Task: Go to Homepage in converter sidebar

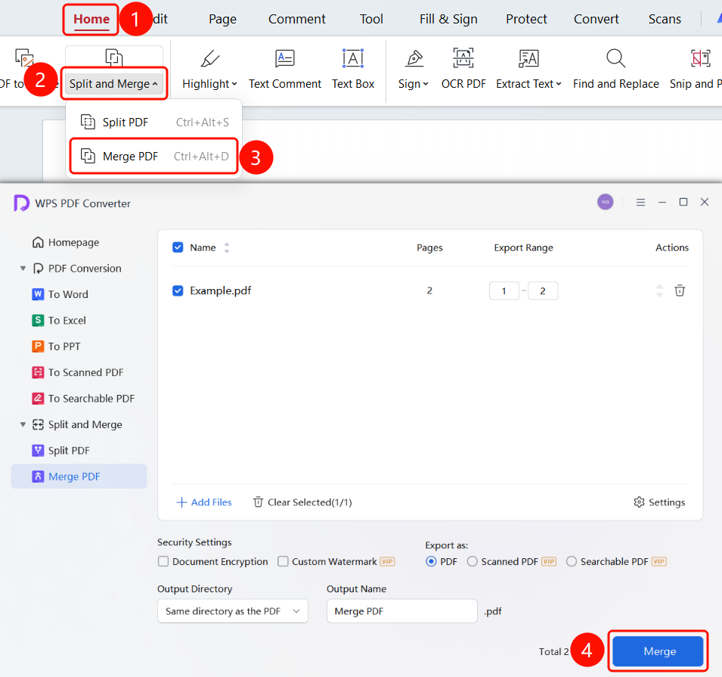Action: coord(66,242)
